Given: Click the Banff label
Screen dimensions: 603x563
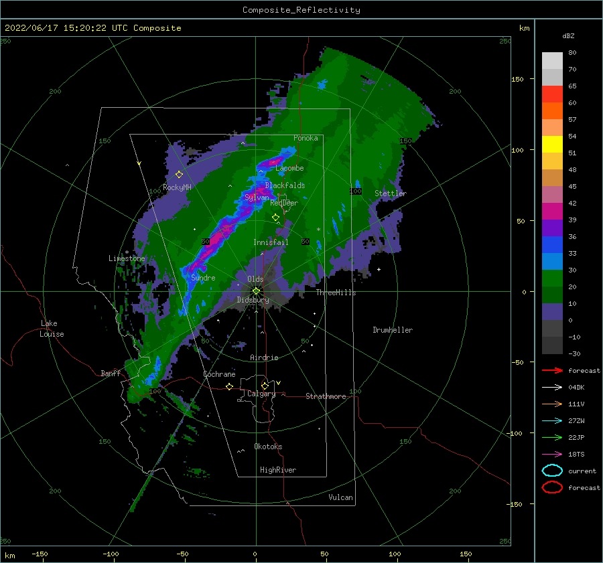Looking at the screenshot, I should pyautogui.click(x=111, y=374).
